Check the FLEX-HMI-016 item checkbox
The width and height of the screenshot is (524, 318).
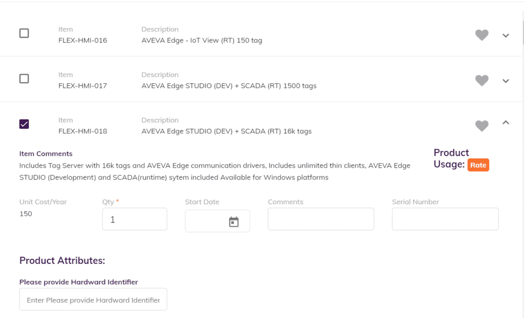(x=24, y=33)
